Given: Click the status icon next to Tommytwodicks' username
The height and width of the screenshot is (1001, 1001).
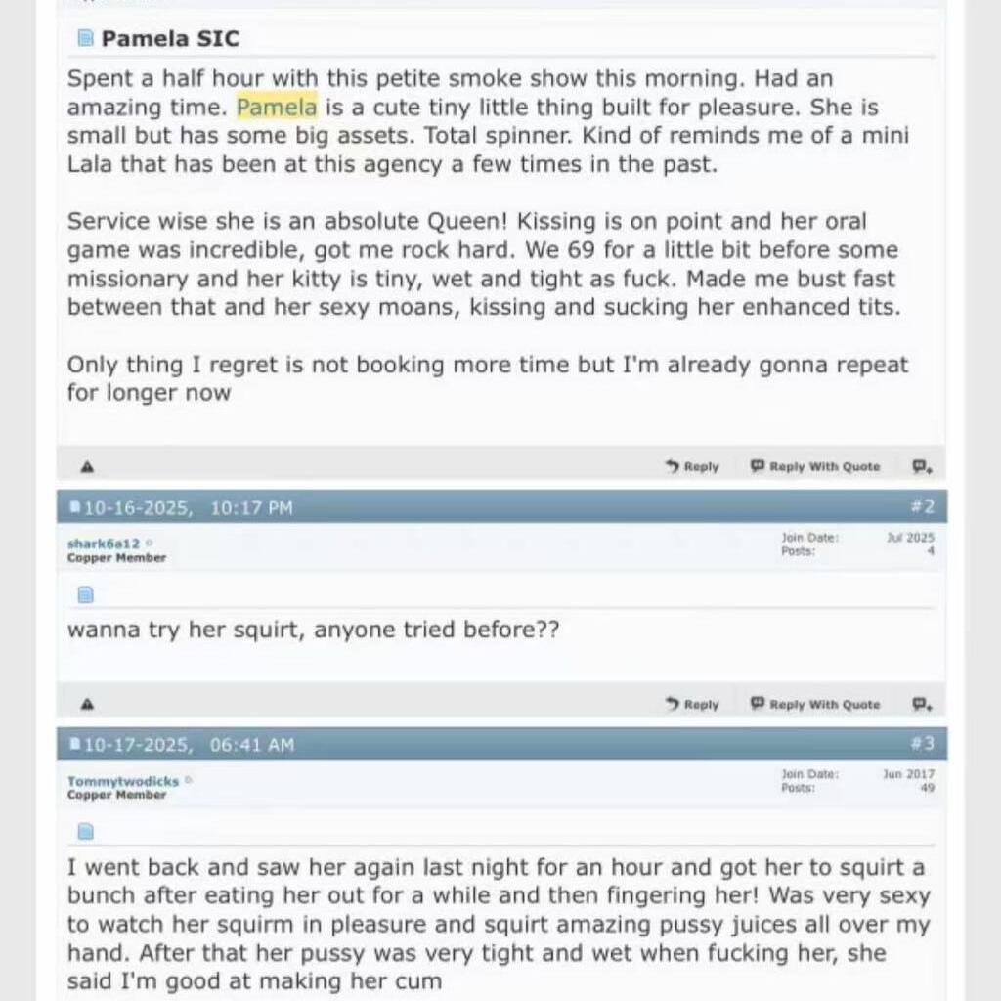Looking at the screenshot, I should (189, 781).
